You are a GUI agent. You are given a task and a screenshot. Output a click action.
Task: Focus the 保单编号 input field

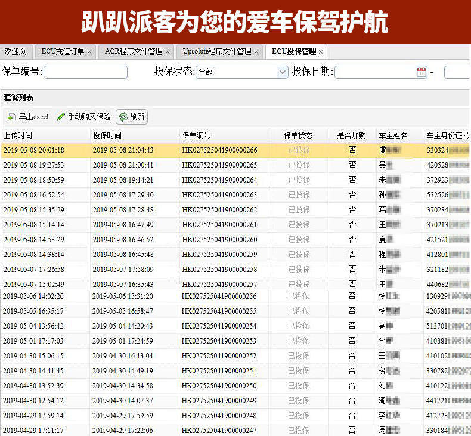(x=86, y=72)
